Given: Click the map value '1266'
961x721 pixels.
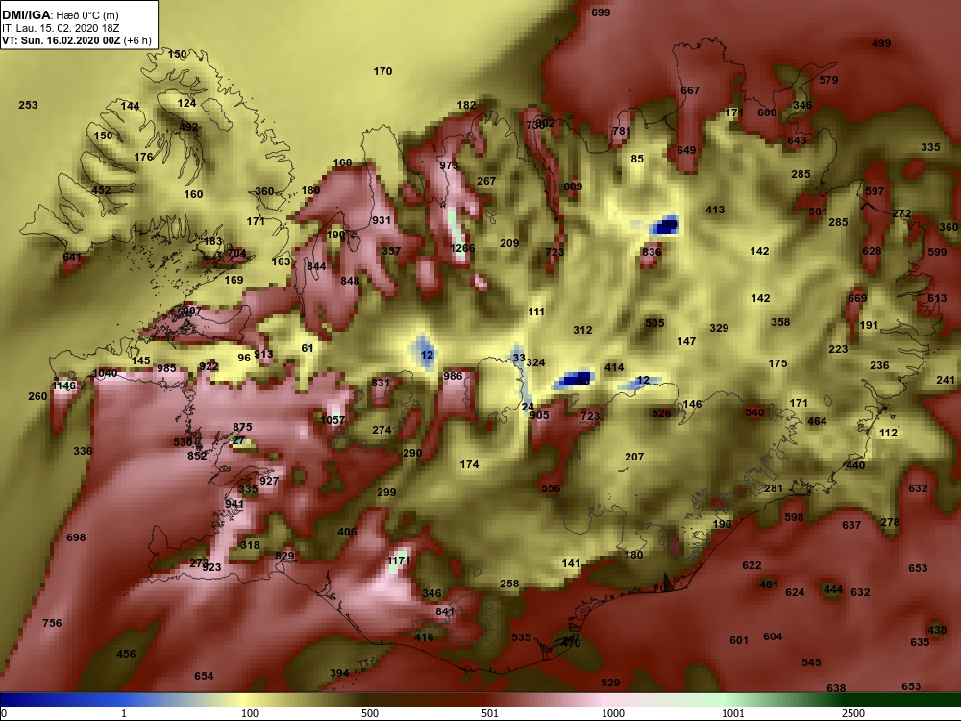Looking at the screenshot, I should pyautogui.click(x=463, y=248).
